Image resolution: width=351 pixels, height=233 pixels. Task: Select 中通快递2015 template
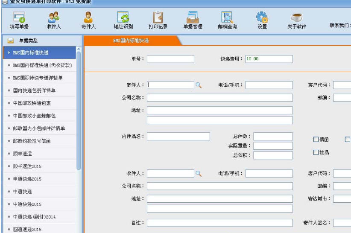pos(40,204)
